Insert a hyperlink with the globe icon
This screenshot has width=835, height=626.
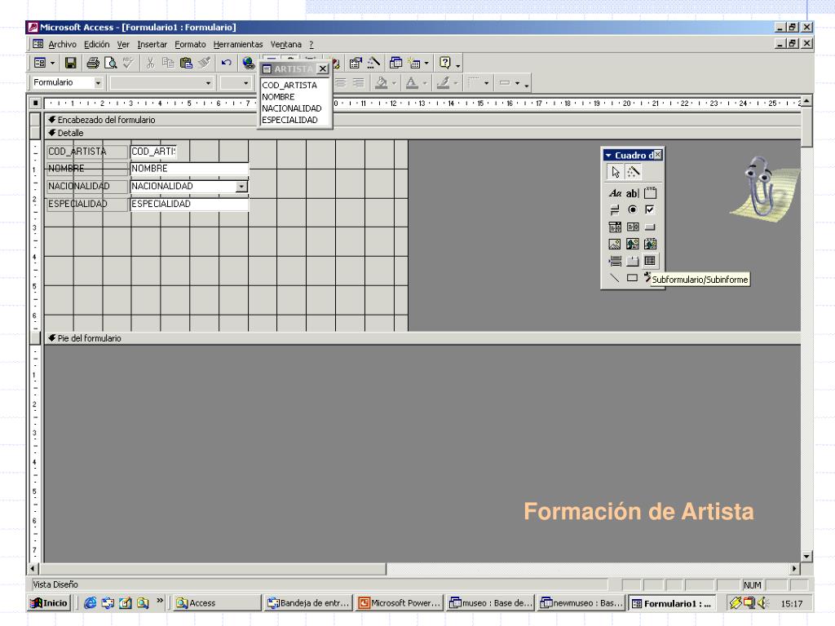coord(248,63)
